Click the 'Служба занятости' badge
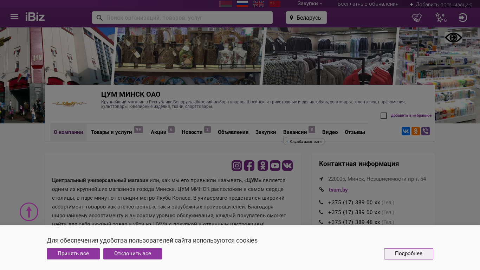This screenshot has height=270, width=480. (x=304, y=142)
